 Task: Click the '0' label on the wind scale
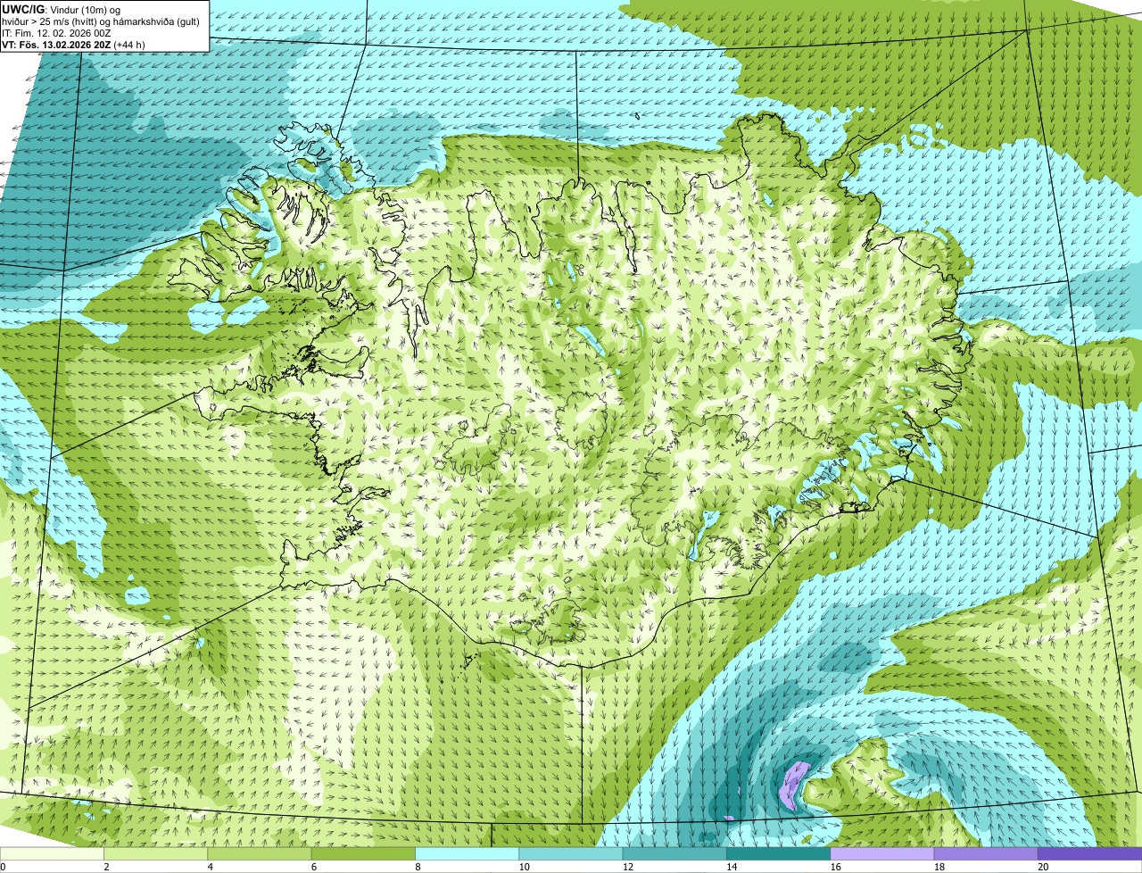3,867
